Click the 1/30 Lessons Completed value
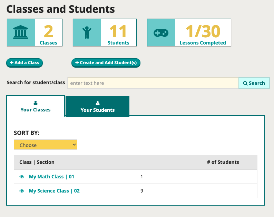The image size is (274, 217). [x=203, y=31]
